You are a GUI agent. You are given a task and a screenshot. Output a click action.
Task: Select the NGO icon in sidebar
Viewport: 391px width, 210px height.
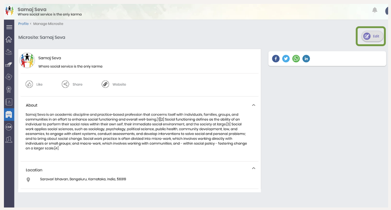(x=9, y=114)
